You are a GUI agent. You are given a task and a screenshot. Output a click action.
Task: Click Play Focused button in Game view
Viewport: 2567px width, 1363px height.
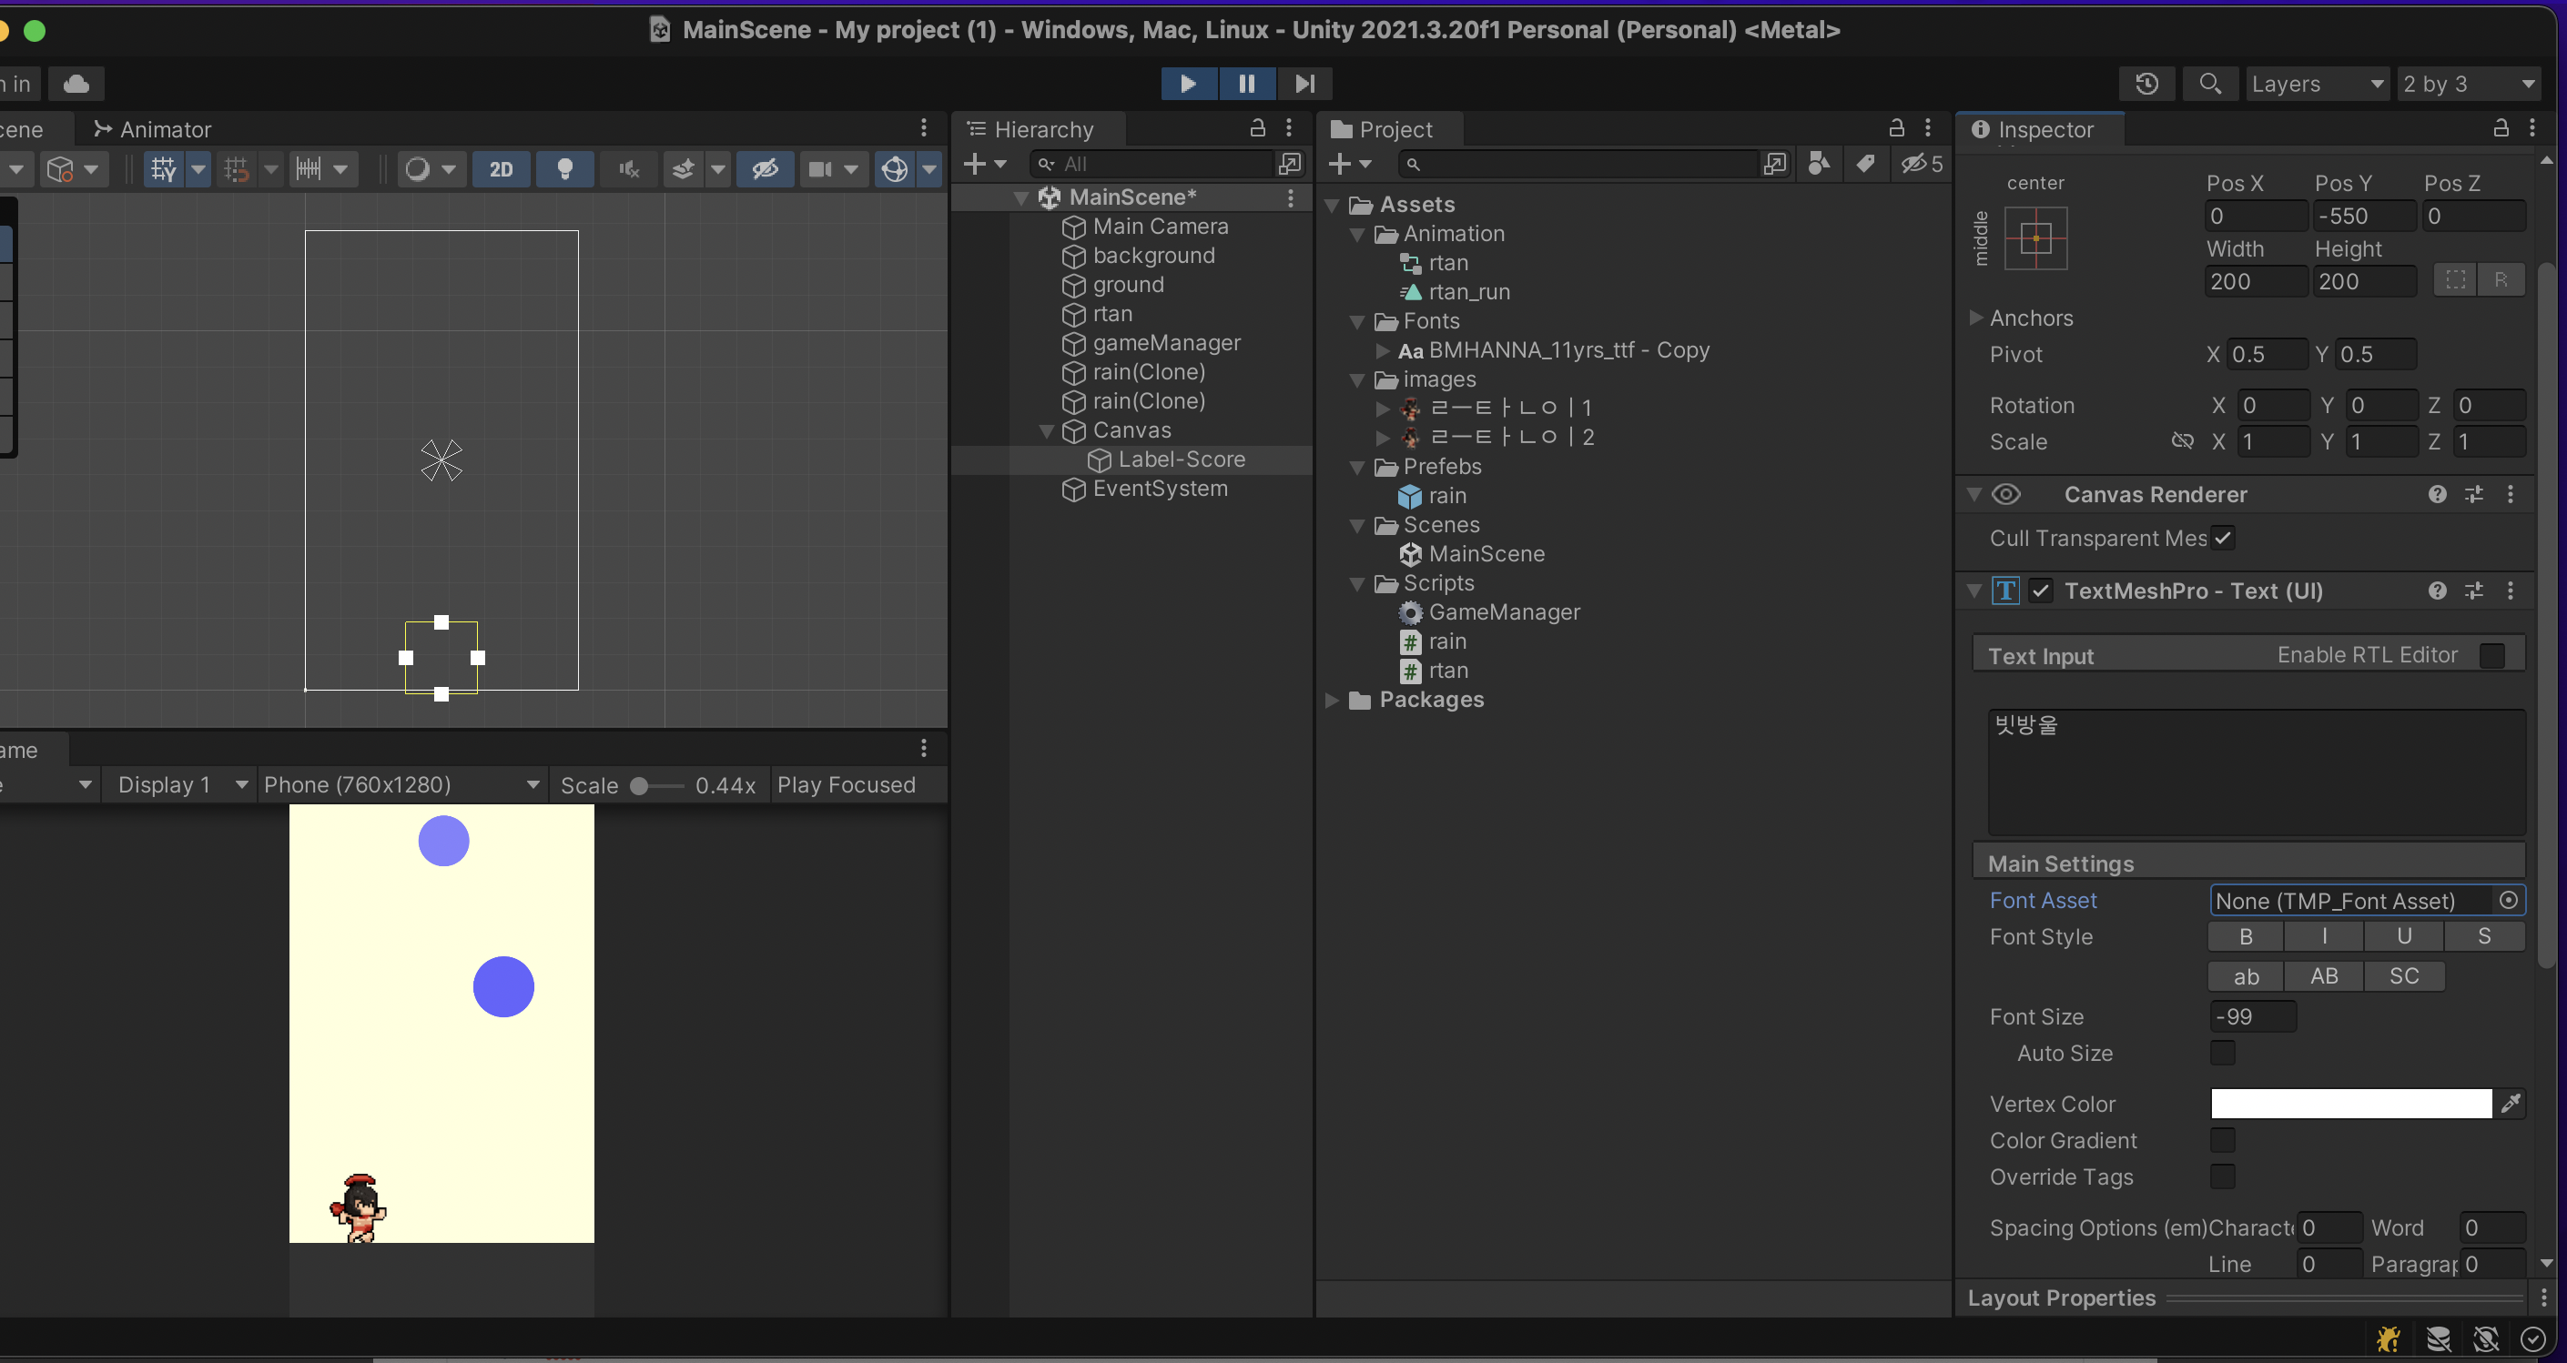tap(846, 785)
